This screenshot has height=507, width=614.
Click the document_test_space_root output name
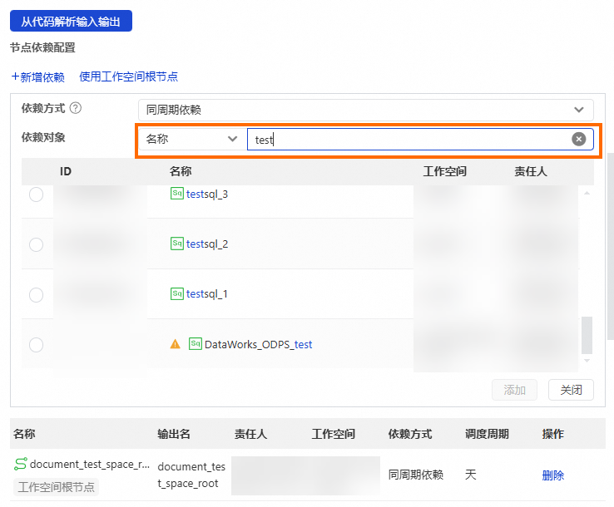[191, 475]
